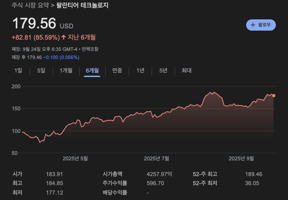The image size is (288, 200).
Task: Click the 팔로우 follow button
Action: click(261, 25)
